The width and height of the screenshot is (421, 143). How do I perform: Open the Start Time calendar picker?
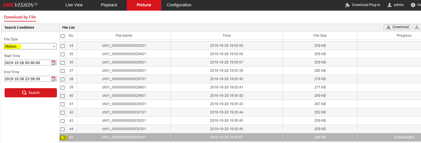point(53,63)
